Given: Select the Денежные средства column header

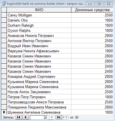Looking at the screenshot, I should [x=92, y=10].
